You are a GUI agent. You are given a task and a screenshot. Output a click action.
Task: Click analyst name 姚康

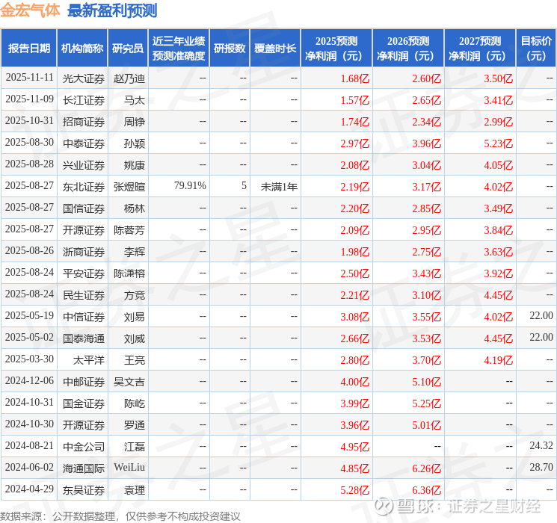135,165
